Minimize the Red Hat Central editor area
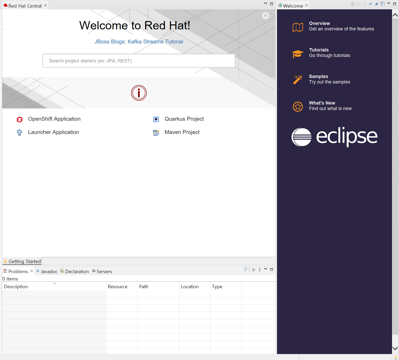 266,4
